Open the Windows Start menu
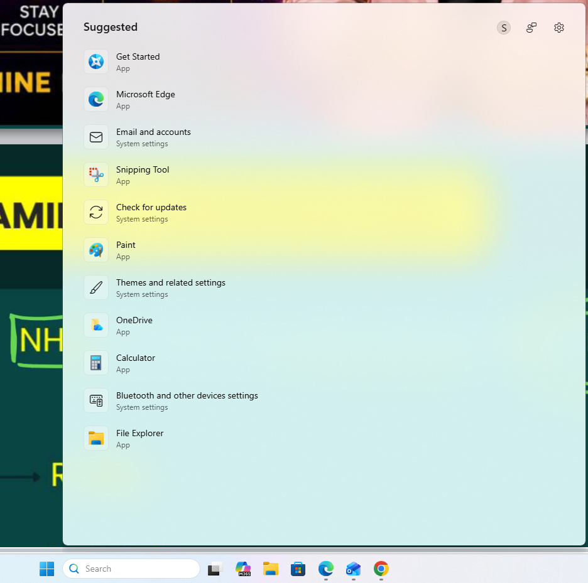The height and width of the screenshot is (583, 588). [x=47, y=569]
